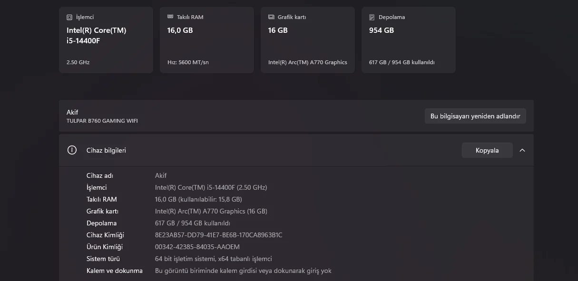578x281 pixels.
Task: Click 64 bit işletim sistemi value
Action: (x=214, y=259)
